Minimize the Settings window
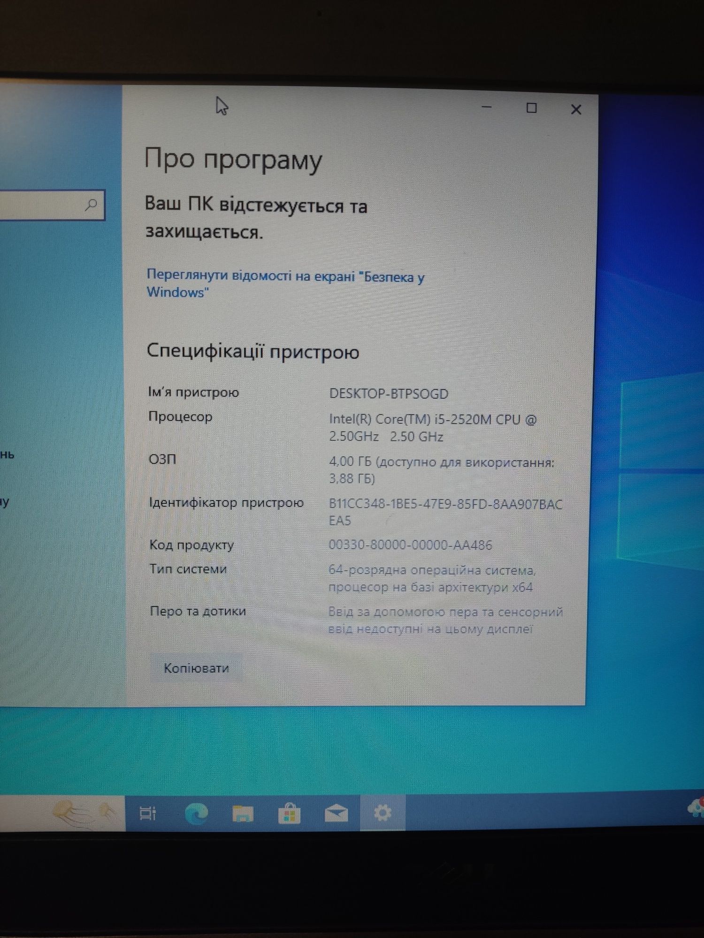Image resolution: width=704 pixels, height=938 pixels. 487,107
